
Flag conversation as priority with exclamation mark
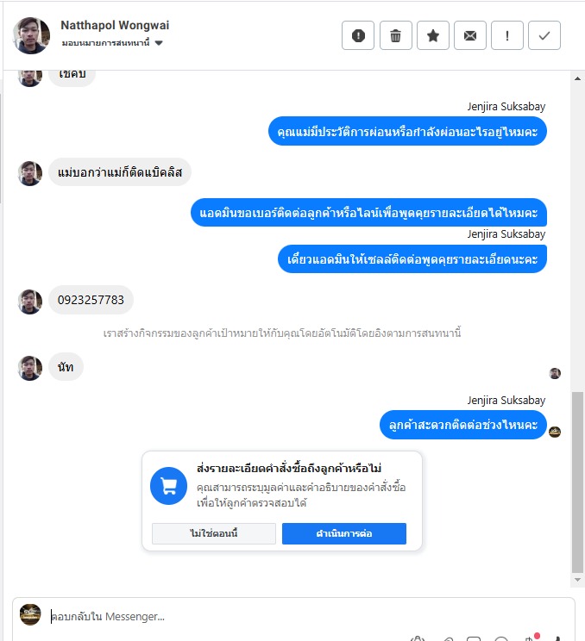point(507,35)
